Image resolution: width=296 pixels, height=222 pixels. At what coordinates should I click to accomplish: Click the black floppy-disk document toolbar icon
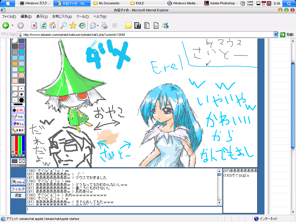point(137,25)
